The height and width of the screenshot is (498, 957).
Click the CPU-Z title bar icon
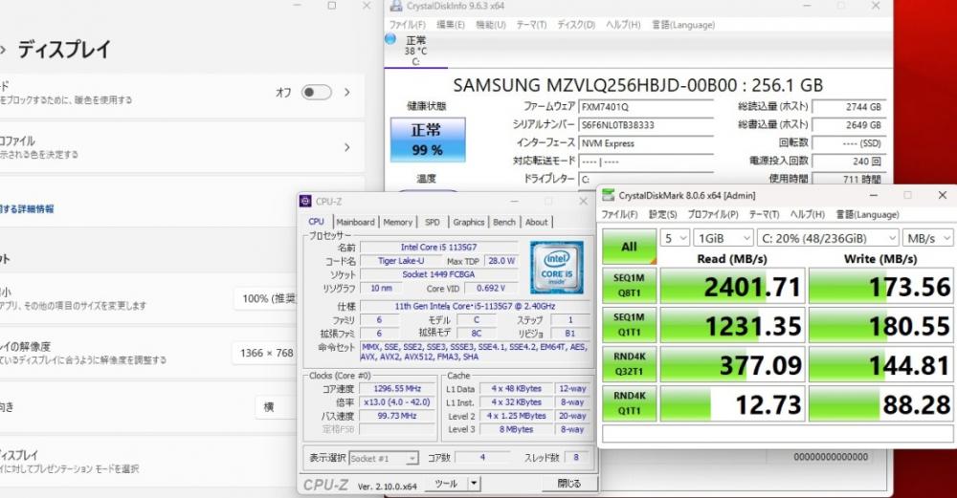point(305,201)
